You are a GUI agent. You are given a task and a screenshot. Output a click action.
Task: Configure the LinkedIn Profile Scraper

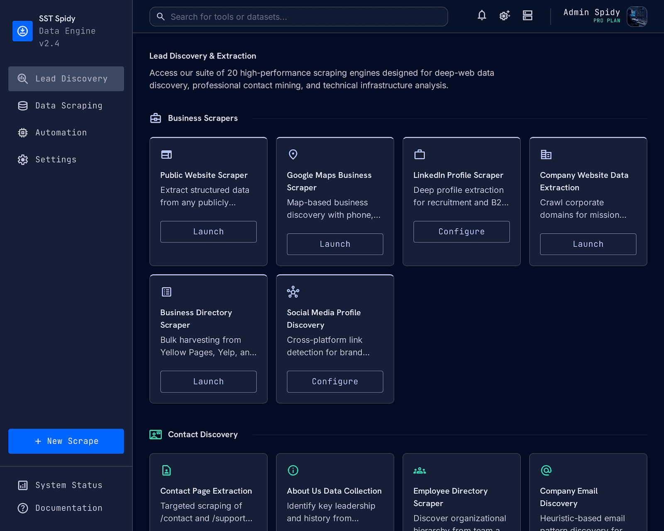point(461,232)
